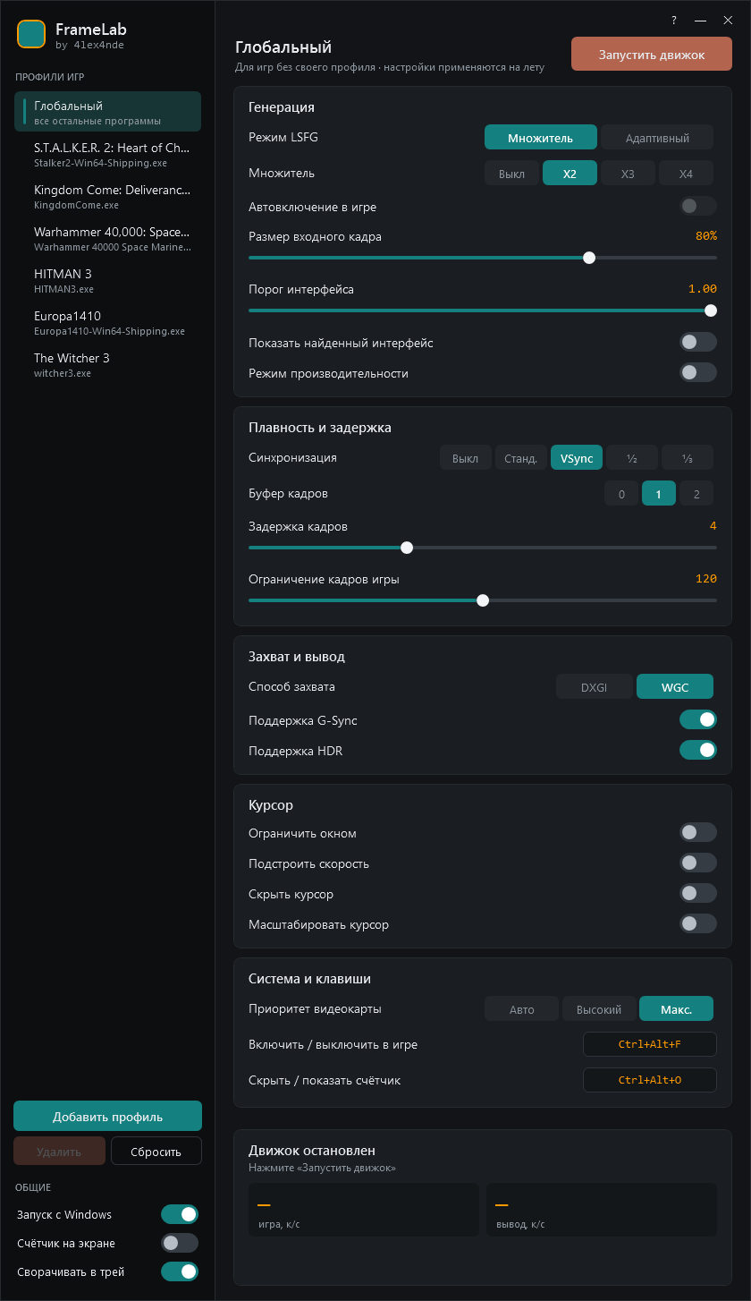Viewport: 751px width, 1301px height.
Task: Choose ⅓ synchronization option
Action: pos(688,458)
